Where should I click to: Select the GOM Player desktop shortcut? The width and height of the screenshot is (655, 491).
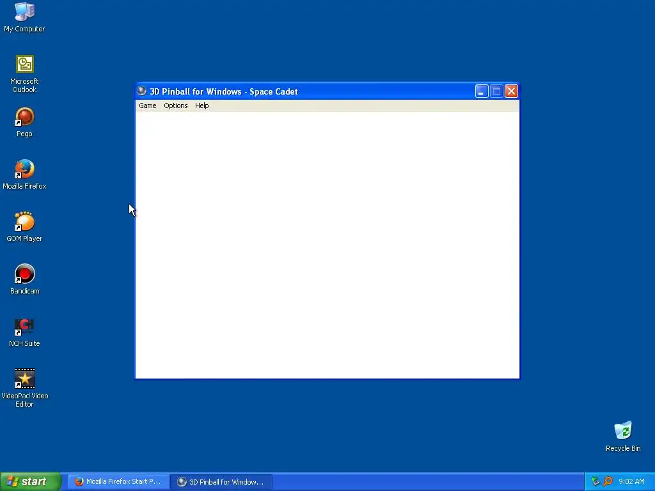point(24,226)
